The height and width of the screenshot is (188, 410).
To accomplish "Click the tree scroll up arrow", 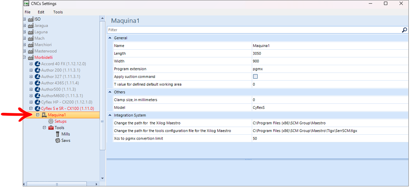I will [x=102, y=19].
